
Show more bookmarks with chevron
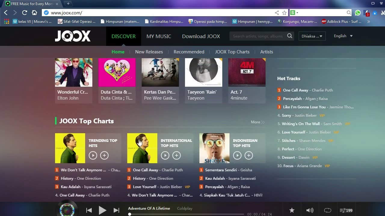click(368, 22)
